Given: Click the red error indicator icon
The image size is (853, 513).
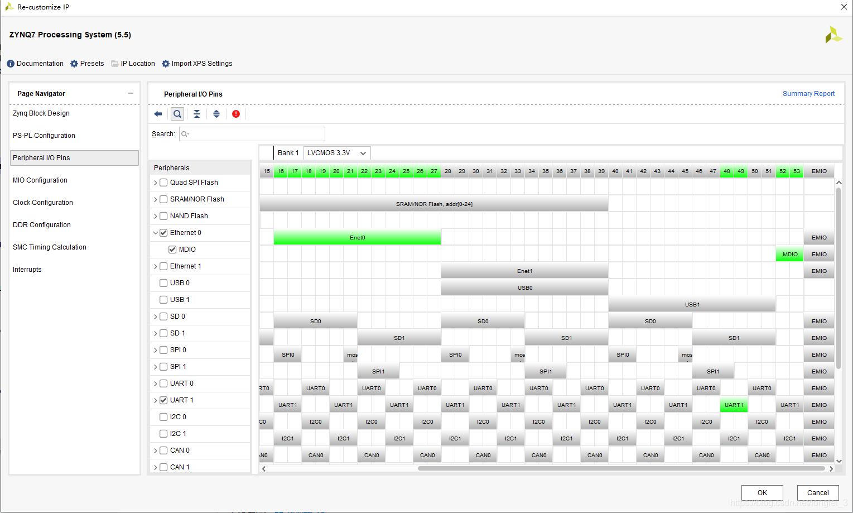Looking at the screenshot, I should 236,114.
